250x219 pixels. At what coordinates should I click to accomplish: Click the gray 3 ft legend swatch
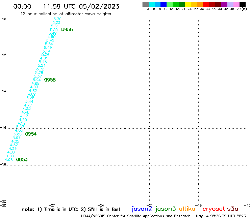pyautogui.click(x=146, y=4)
